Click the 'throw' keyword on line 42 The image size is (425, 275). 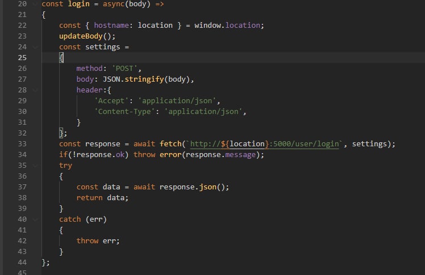(88, 241)
